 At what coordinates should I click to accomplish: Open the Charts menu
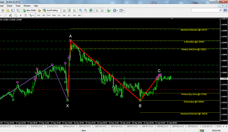pos(9,6)
